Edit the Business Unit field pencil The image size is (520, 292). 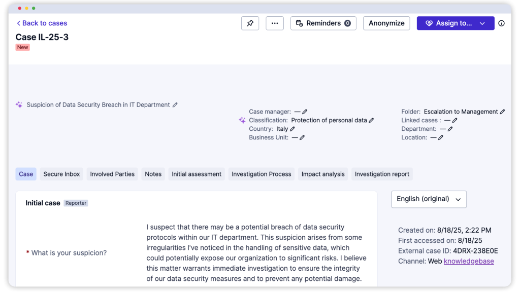pos(302,137)
